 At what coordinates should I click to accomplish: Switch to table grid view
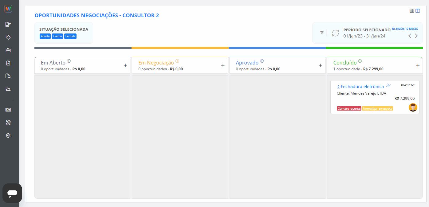coord(412,11)
